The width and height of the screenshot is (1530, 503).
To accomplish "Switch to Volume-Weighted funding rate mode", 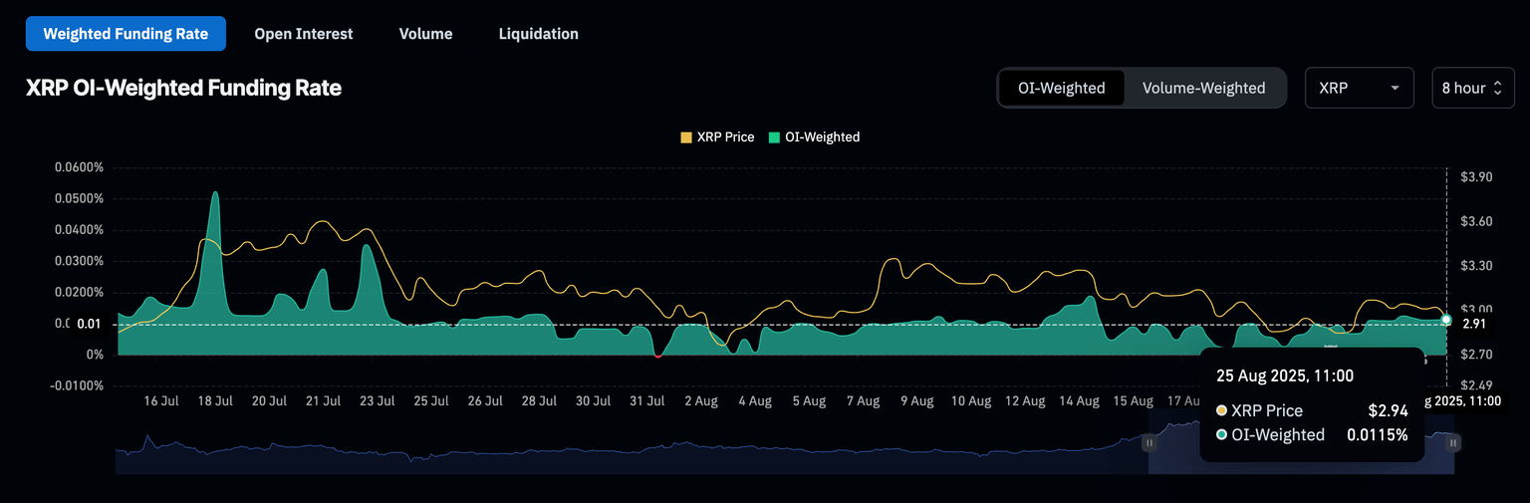I will (x=1203, y=88).
